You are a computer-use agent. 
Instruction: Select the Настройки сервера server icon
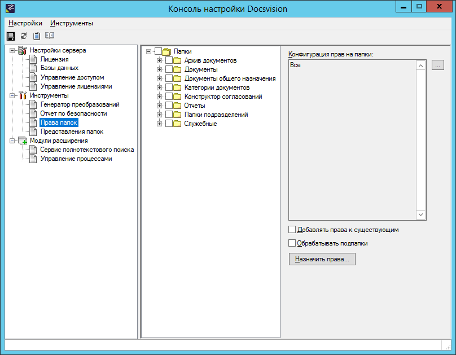[x=23, y=51]
